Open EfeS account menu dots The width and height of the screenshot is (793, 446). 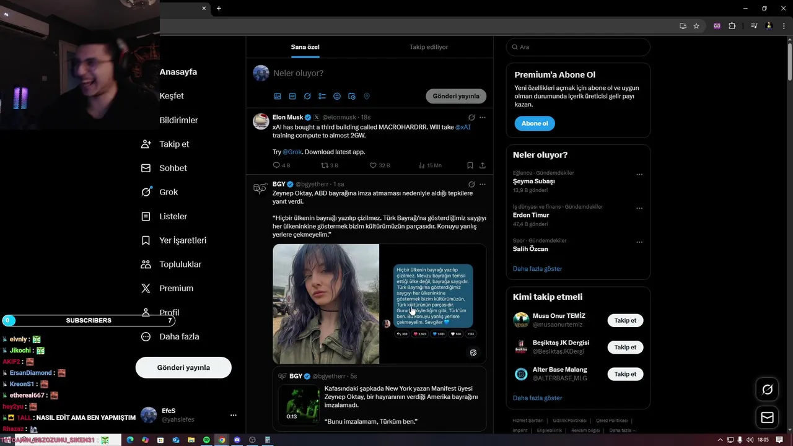234,415
